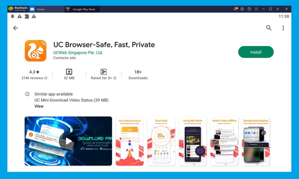299x179 pixels.
Task: Maximize the BlueStacks window
Action: pyautogui.click(x=270, y=9)
